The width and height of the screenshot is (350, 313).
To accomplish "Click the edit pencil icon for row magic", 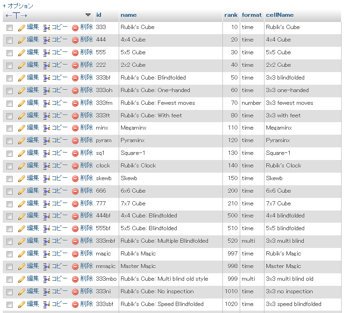I will click(21, 254).
